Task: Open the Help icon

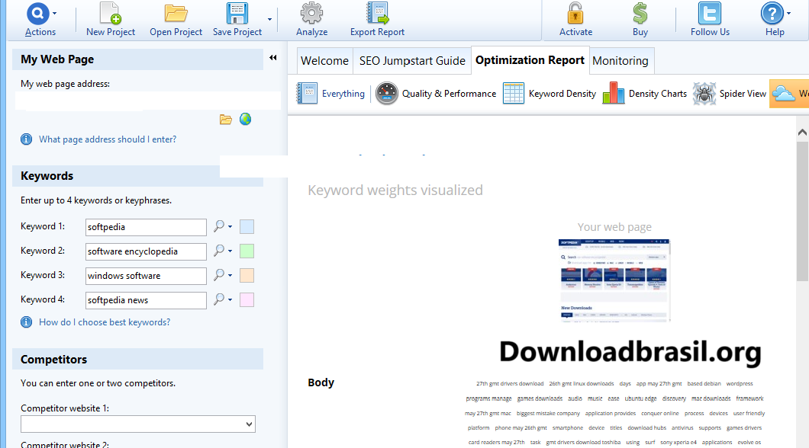Action: point(772,14)
